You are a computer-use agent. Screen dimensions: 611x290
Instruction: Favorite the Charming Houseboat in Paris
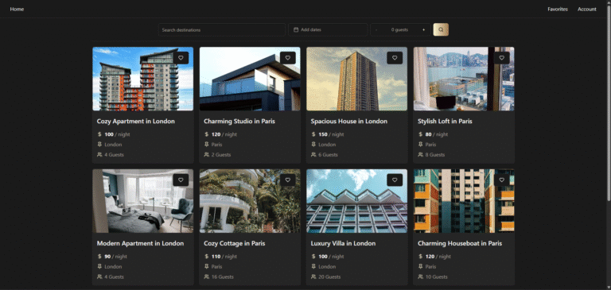[x=501, y=180]
